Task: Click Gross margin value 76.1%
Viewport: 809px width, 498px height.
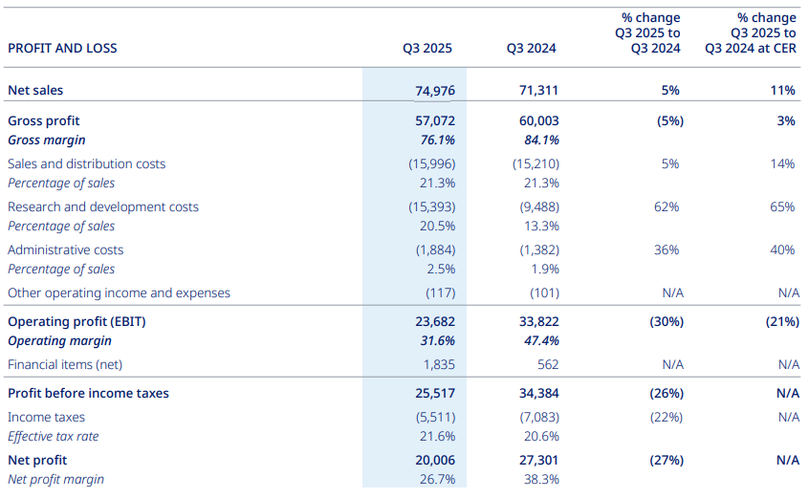Action: pos(438,140)
